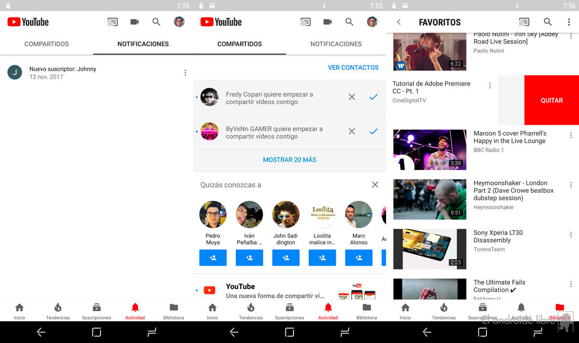Tap the cast icon beside FAVORITOS title
Viewport: 579px width, 343px height.
(x=524, y=22)
